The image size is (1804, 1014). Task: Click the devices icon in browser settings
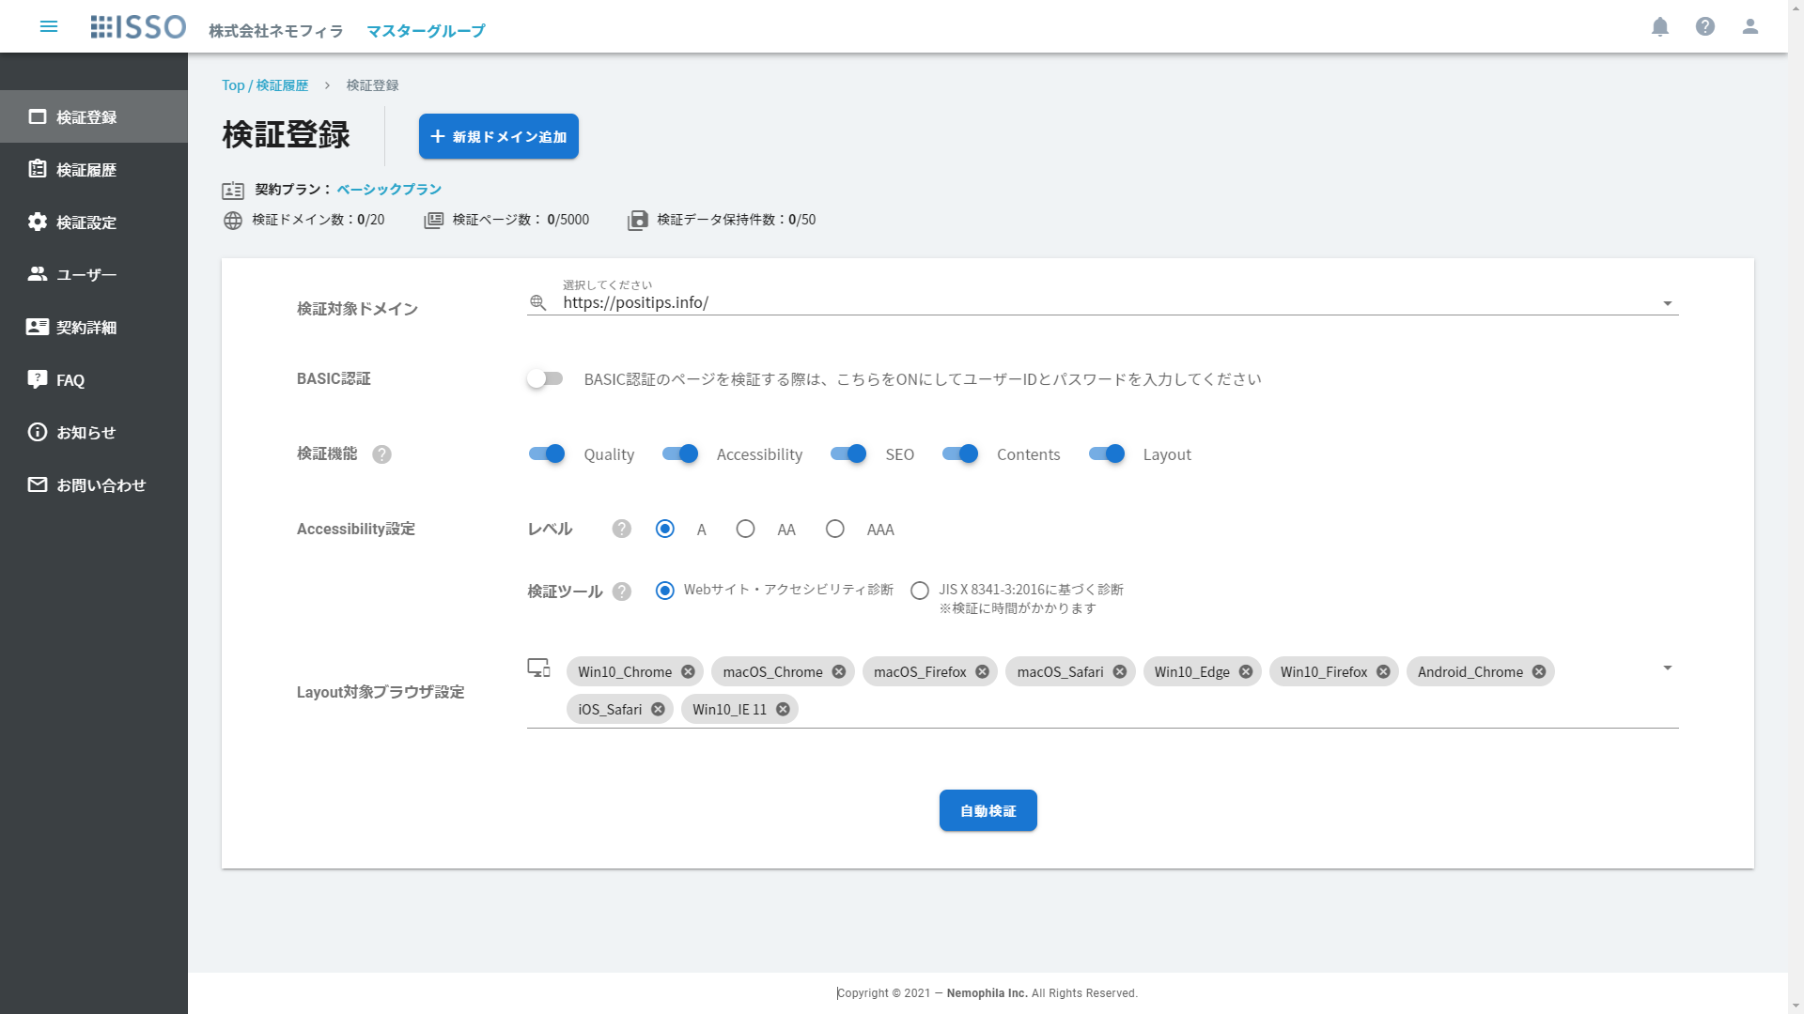tap(538, 668)
